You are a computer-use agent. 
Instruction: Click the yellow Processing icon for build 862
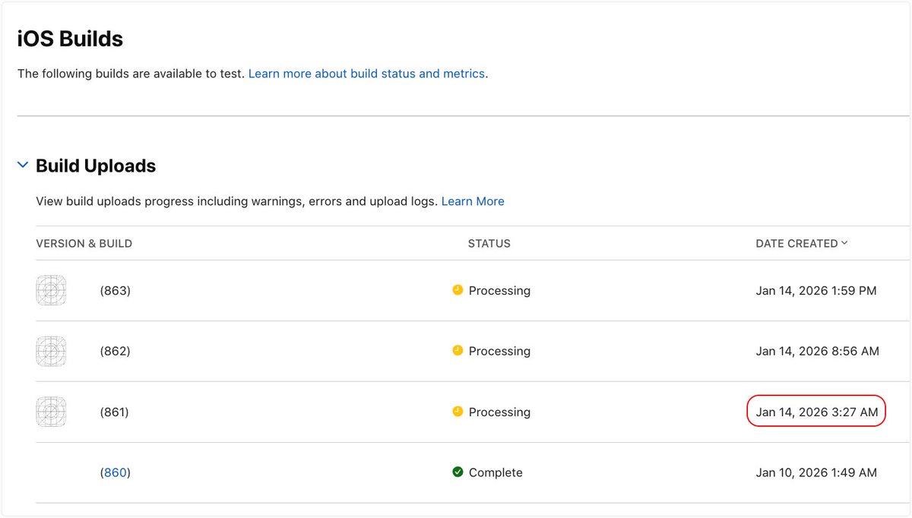(458, 351)
